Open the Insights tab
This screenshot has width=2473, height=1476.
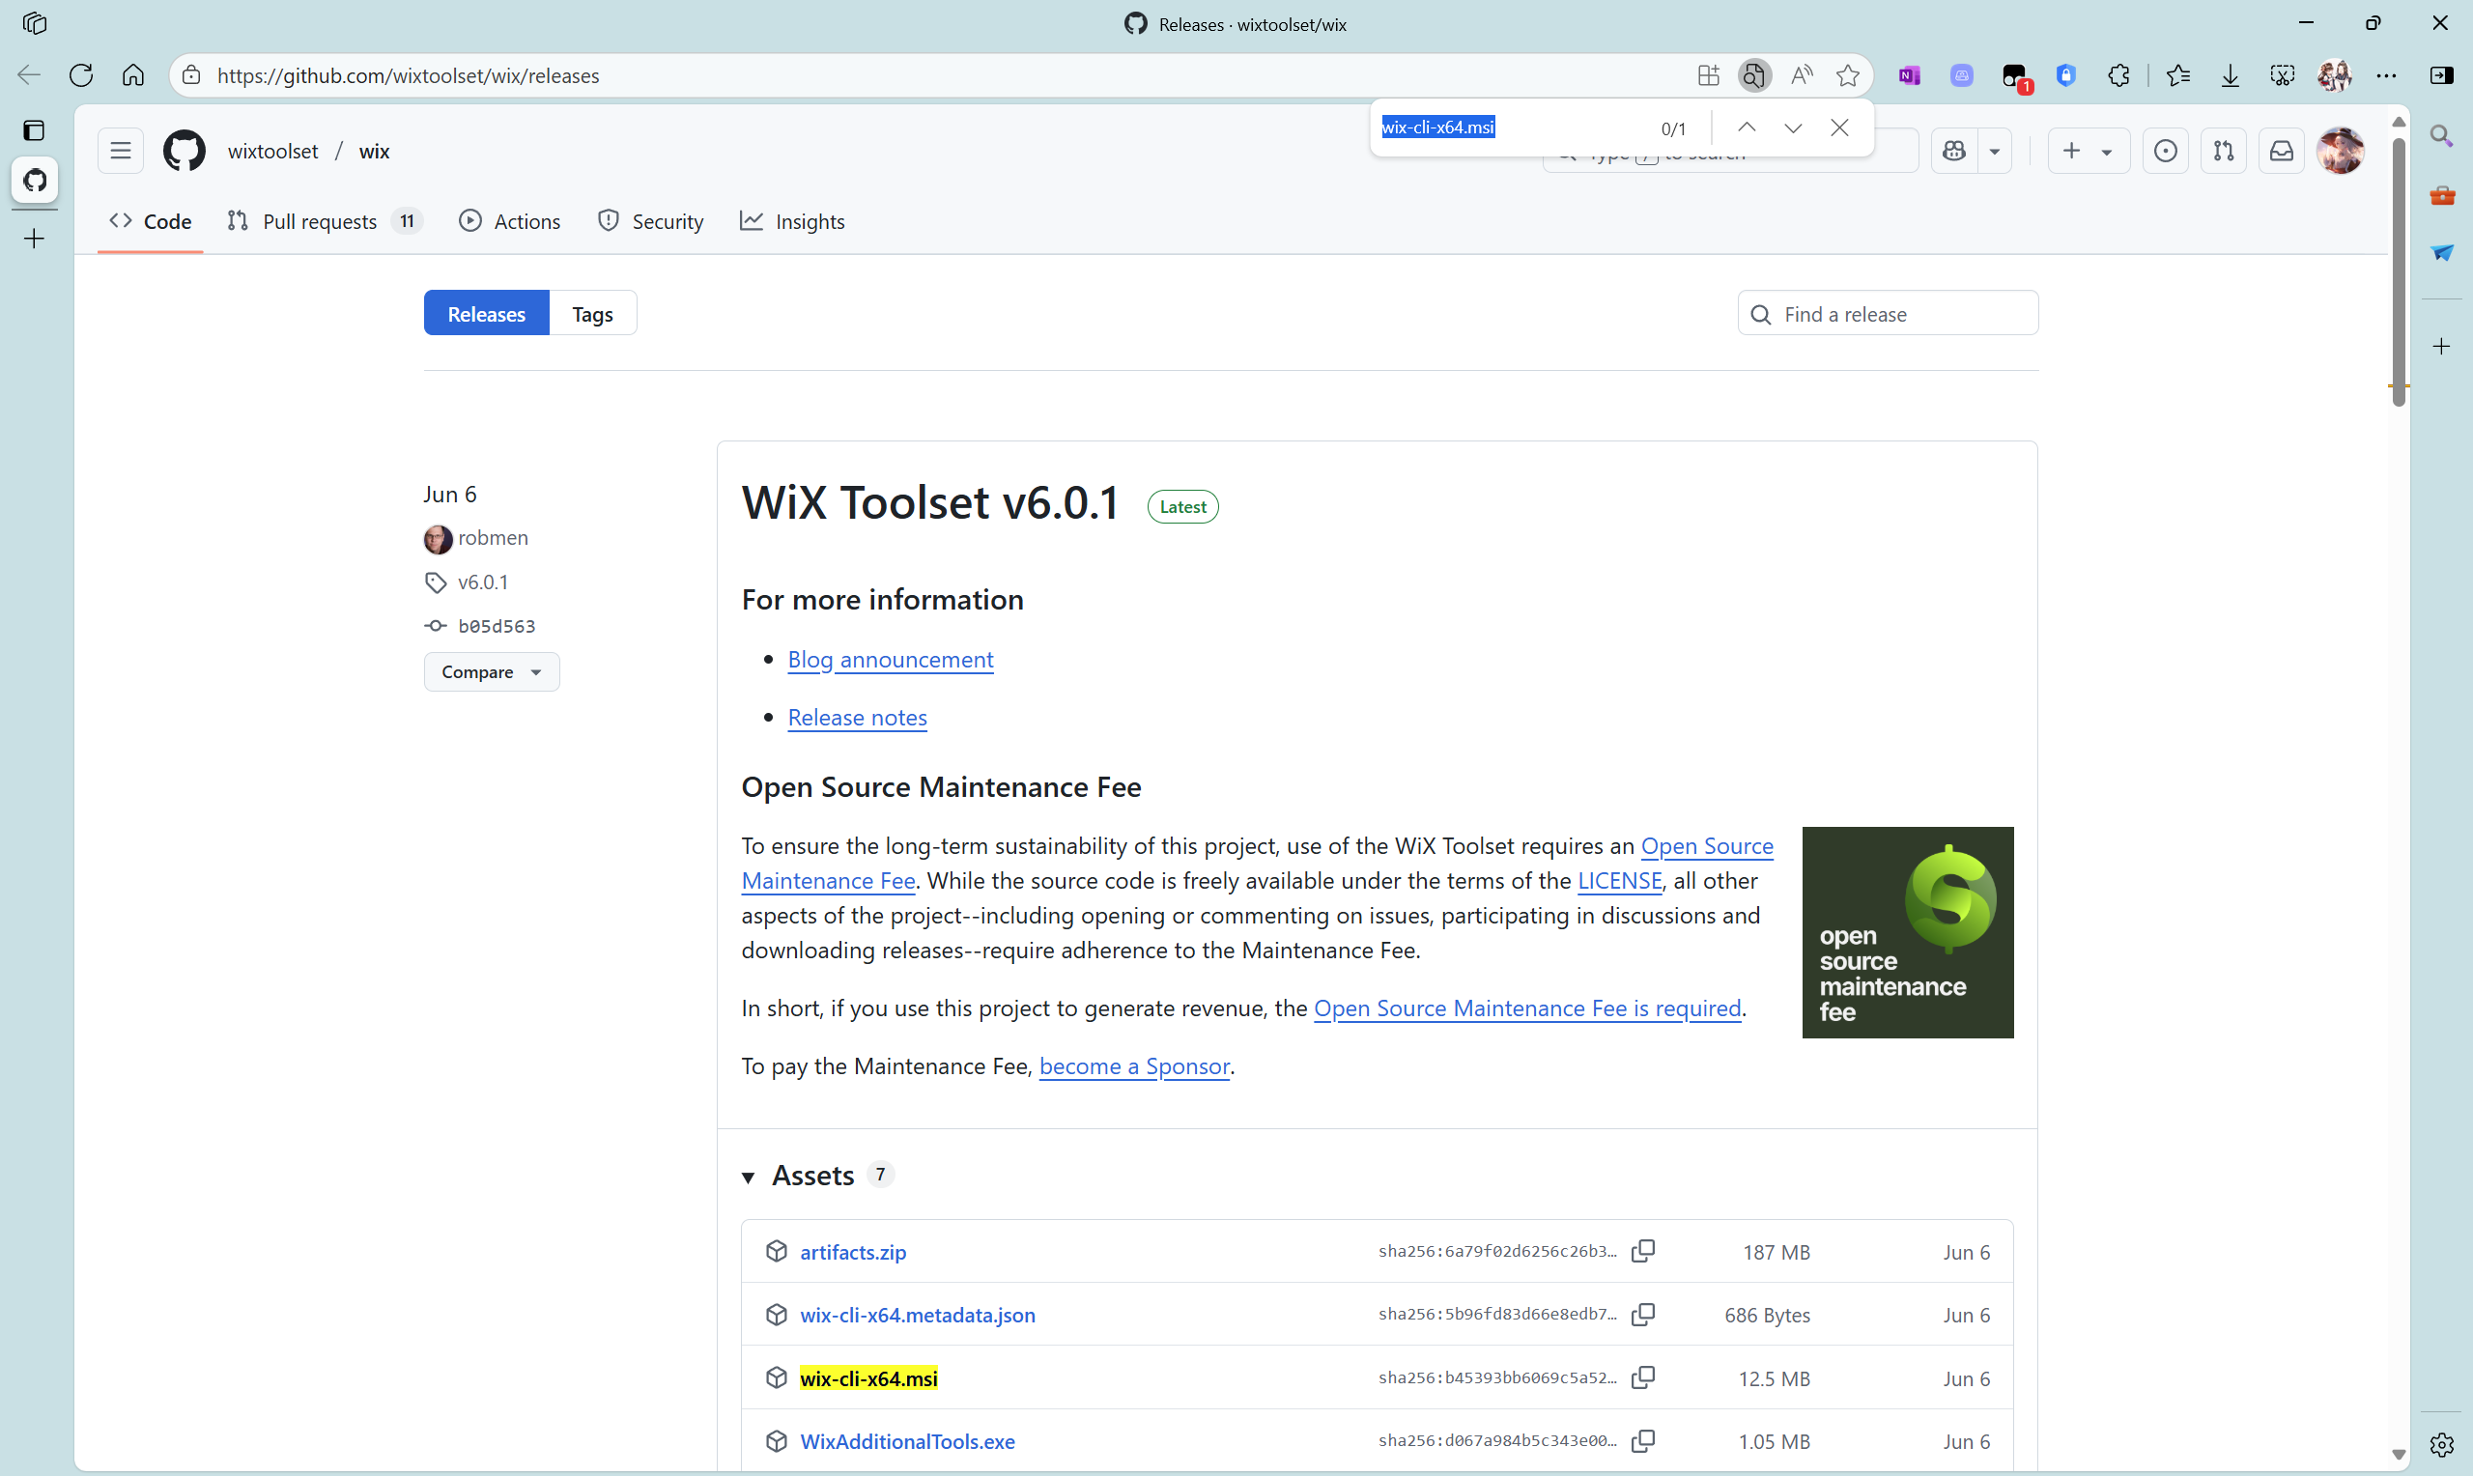[791, 221]
